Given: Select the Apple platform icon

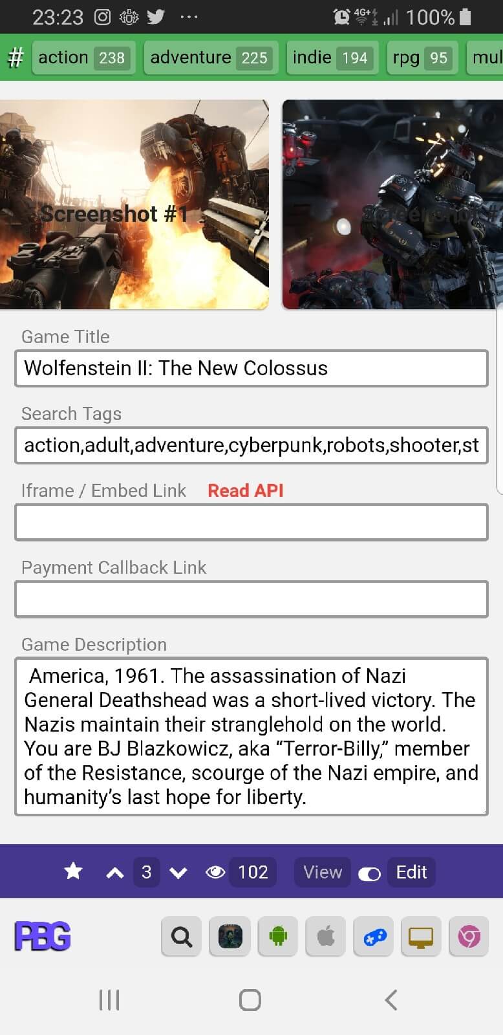Looking at the screenshot, I should tap(326, 936).
